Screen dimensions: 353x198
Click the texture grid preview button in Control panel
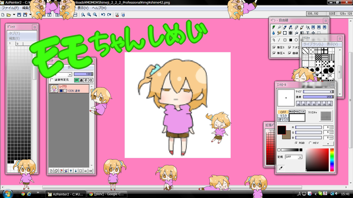(326, 116)
